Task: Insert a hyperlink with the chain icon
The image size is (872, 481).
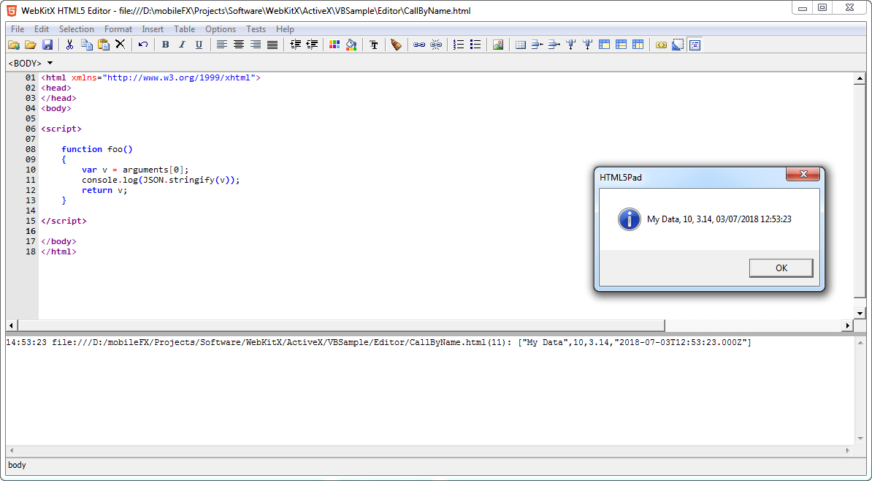Action: click(419, 45)
